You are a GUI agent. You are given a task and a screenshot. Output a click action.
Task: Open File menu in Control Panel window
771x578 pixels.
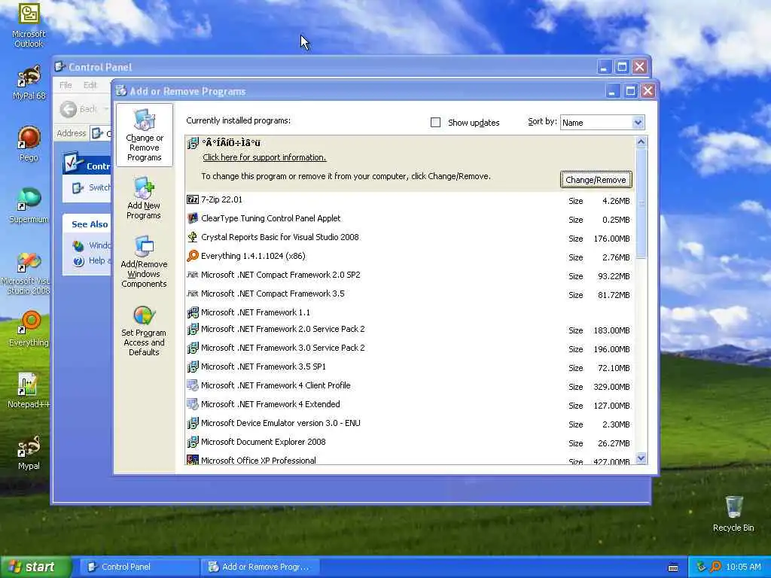66,85
